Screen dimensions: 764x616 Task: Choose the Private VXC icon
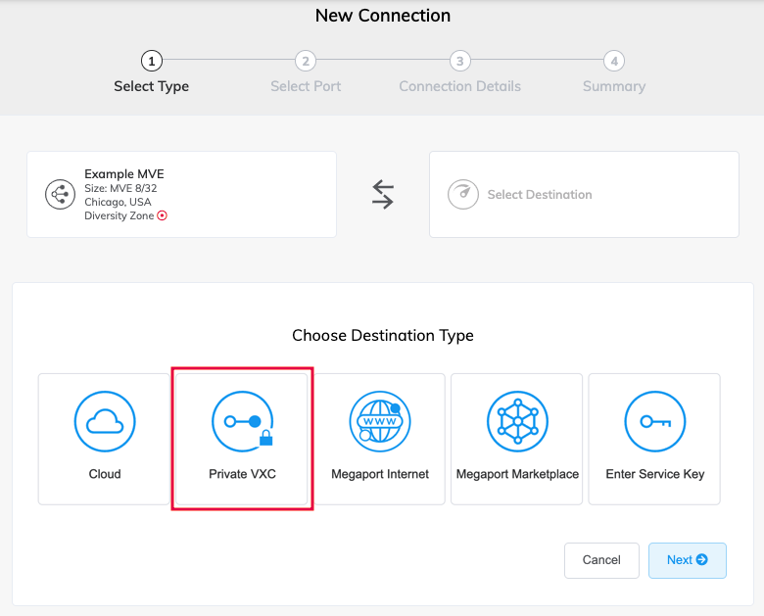coord(242,422)
